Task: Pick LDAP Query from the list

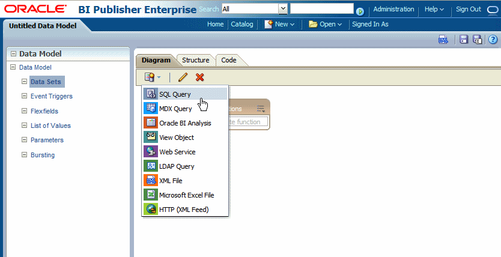Action: pyautogui.click(x=185, y=166)
